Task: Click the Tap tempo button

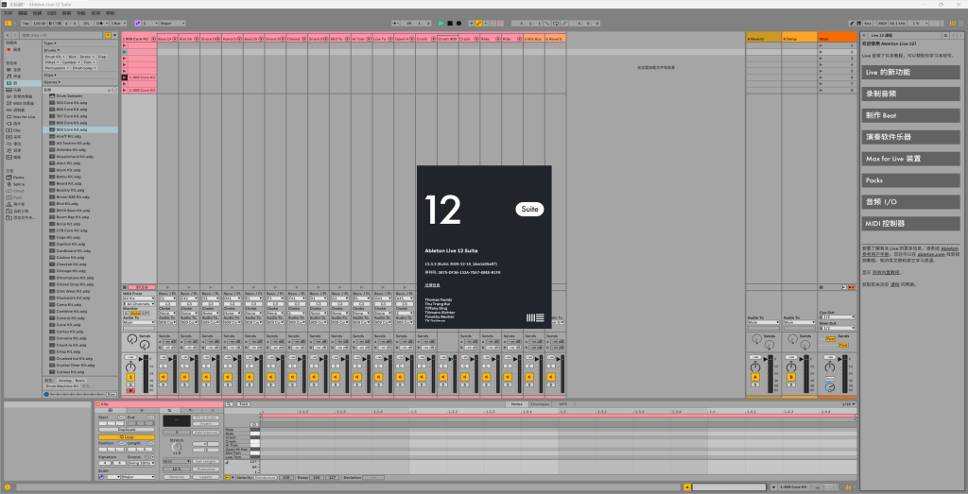Action: click(x=24, y=22)
